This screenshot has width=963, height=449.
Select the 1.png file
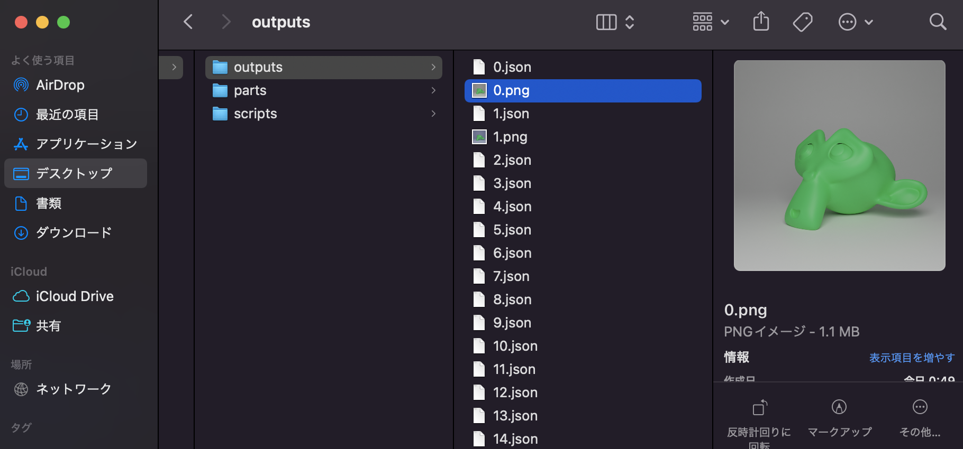tap(510, 137)
